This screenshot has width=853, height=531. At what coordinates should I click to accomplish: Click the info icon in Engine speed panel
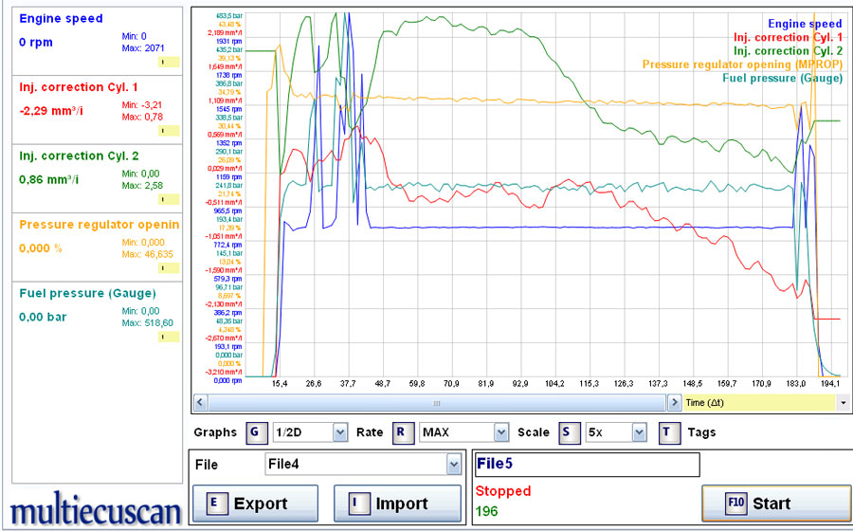[x=168, y=62]
